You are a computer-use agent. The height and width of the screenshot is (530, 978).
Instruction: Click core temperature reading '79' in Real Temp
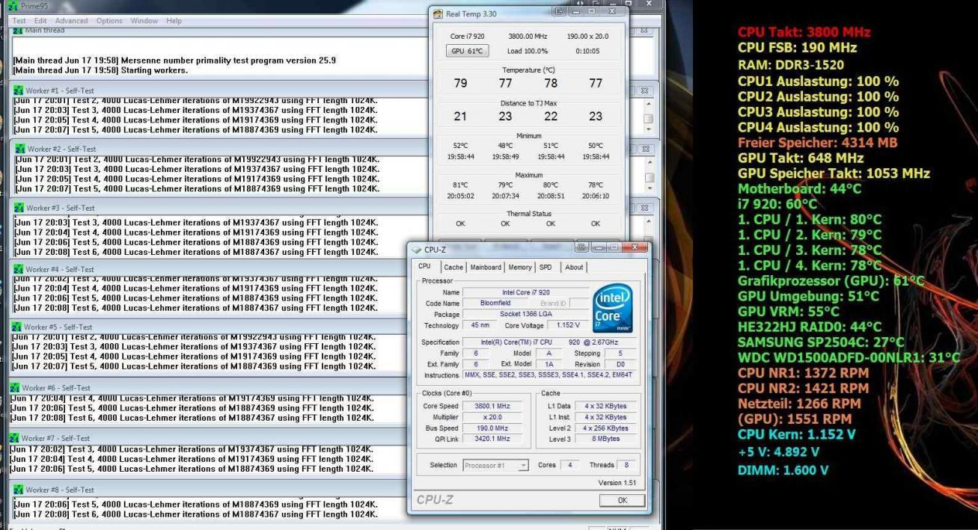pos(461,84)
